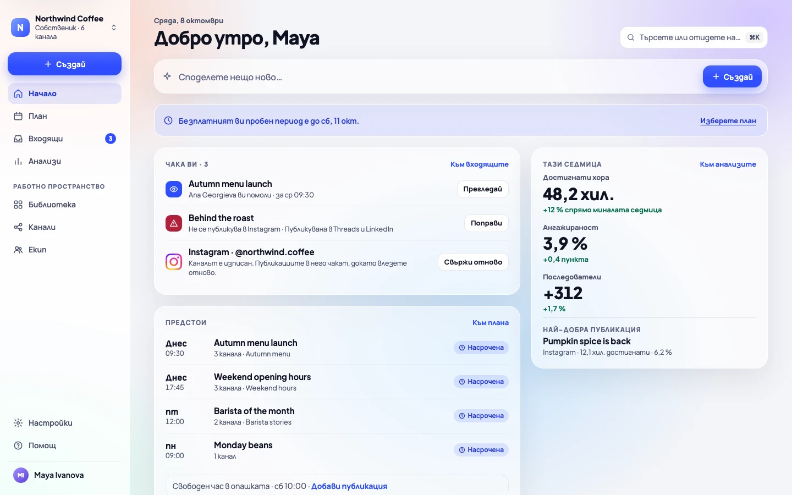Click the blue Създай button in sidebar

tap(64, 64)
